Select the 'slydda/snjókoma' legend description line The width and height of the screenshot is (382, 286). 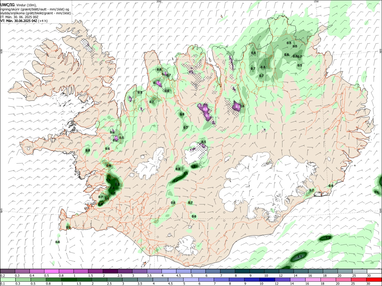(x=36, y=13)
